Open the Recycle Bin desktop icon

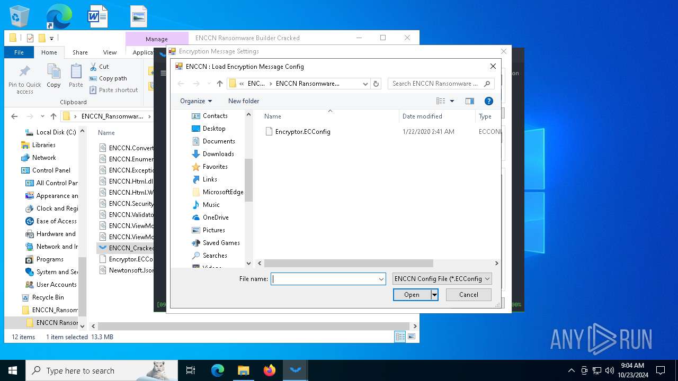pyautogui.click(x=20, y=16)
